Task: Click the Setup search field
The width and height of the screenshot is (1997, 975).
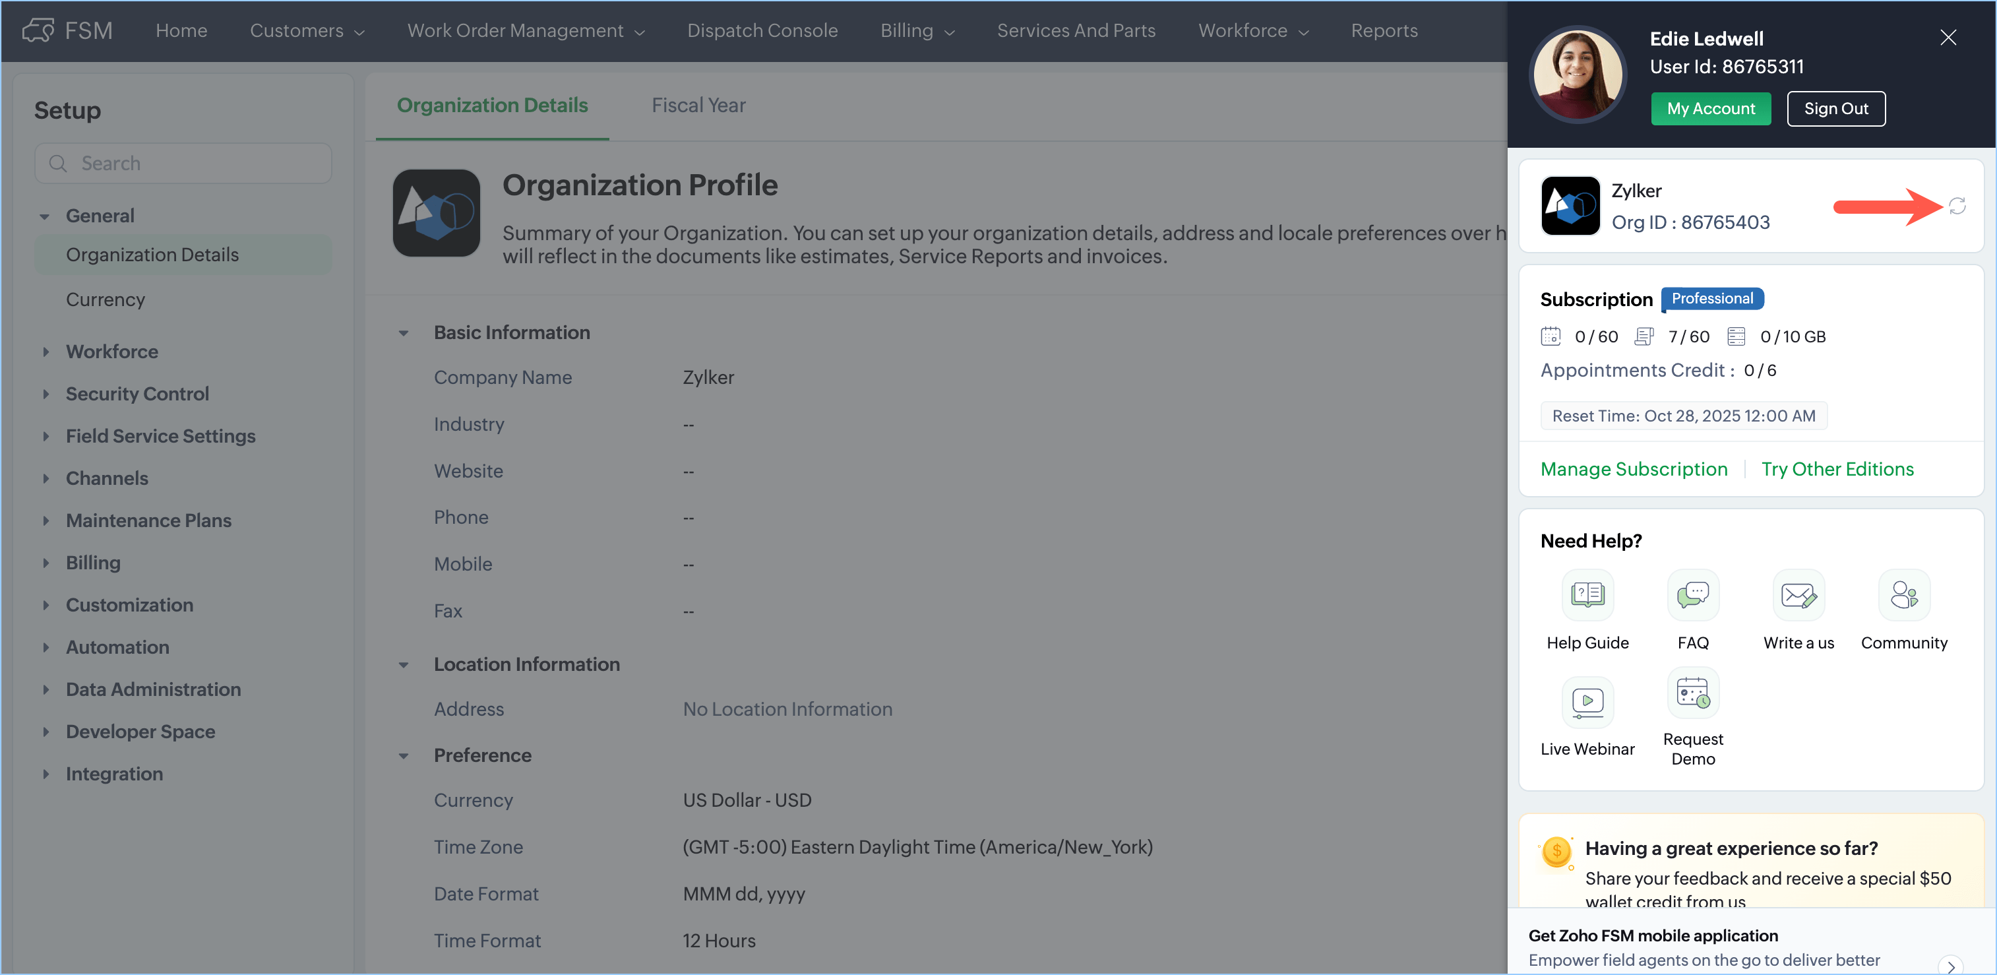Action: click(x=184, y=163)
